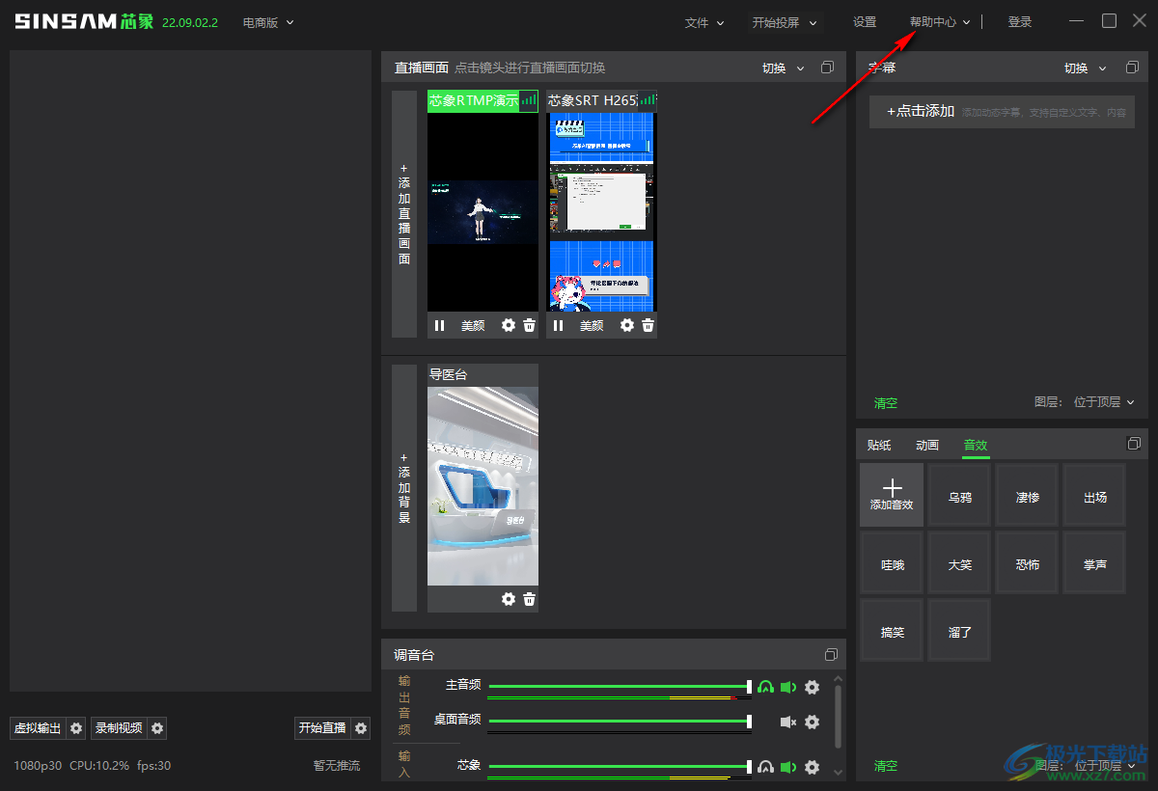Click the 桌面音频 volume slider handle

click(x=750, y=721)
